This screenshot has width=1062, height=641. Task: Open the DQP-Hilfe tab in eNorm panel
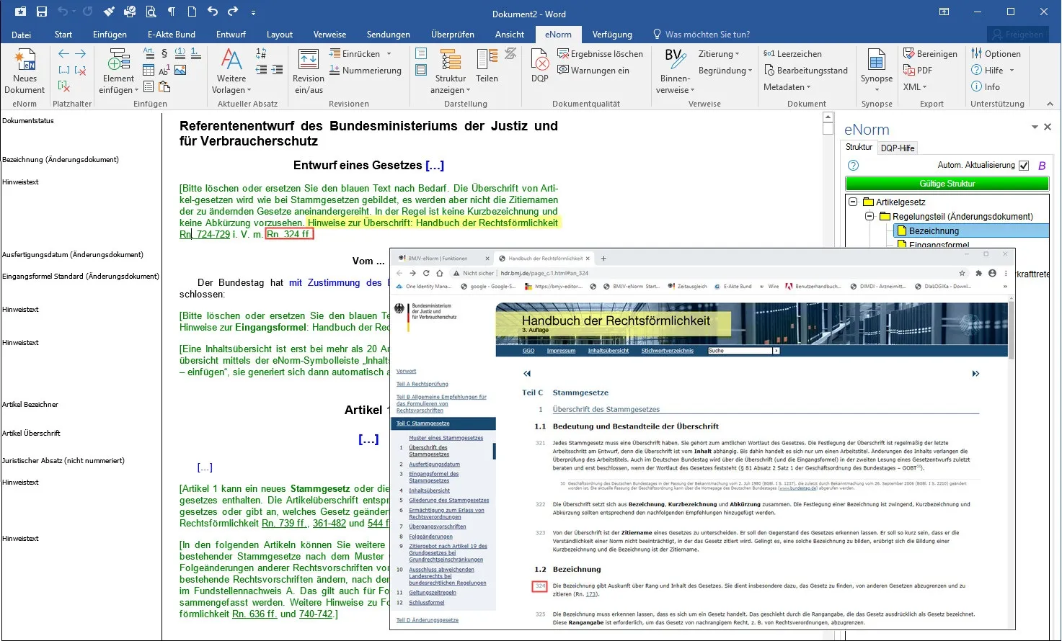pos(898,147)
